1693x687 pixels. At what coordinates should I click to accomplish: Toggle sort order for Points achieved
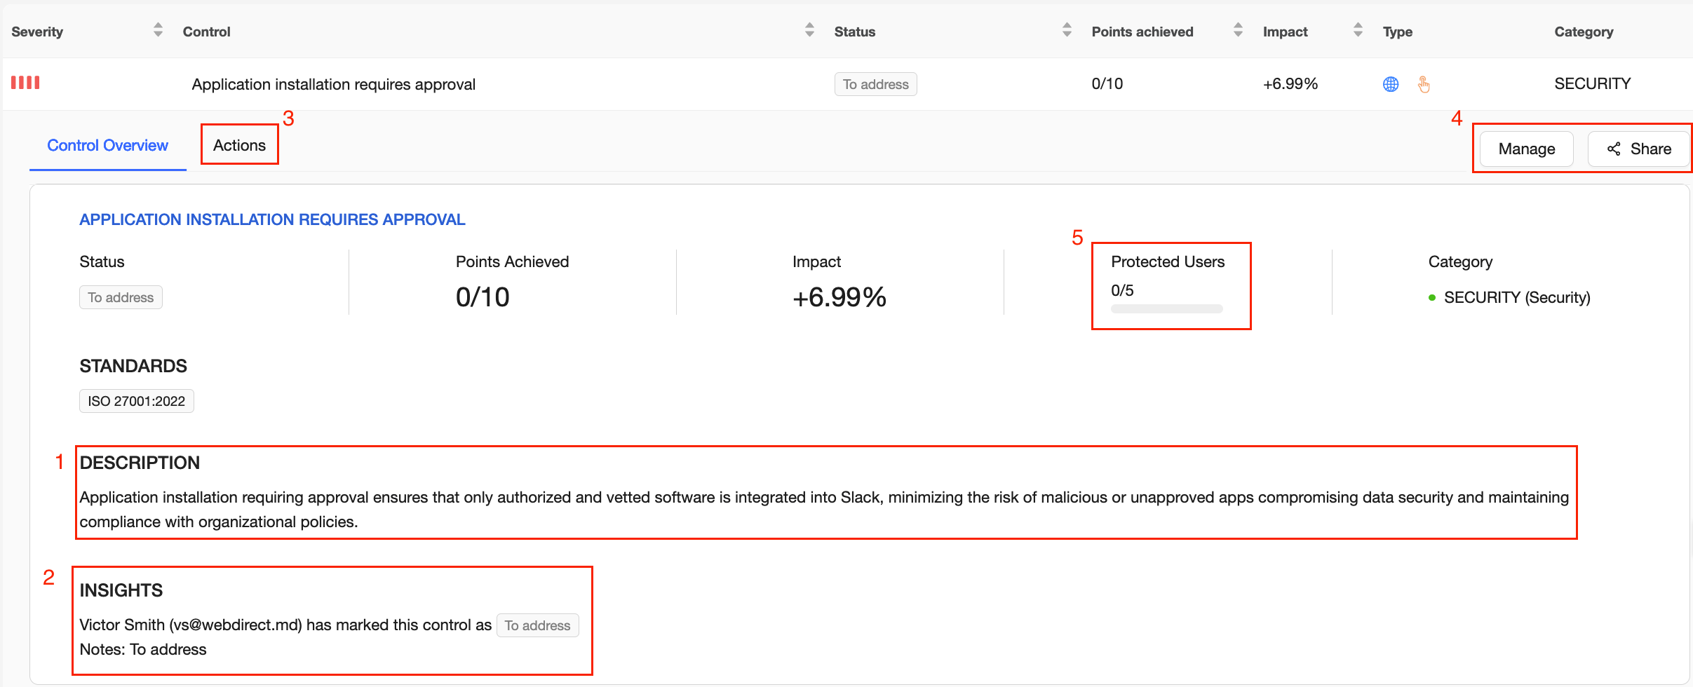point(1238,30)
